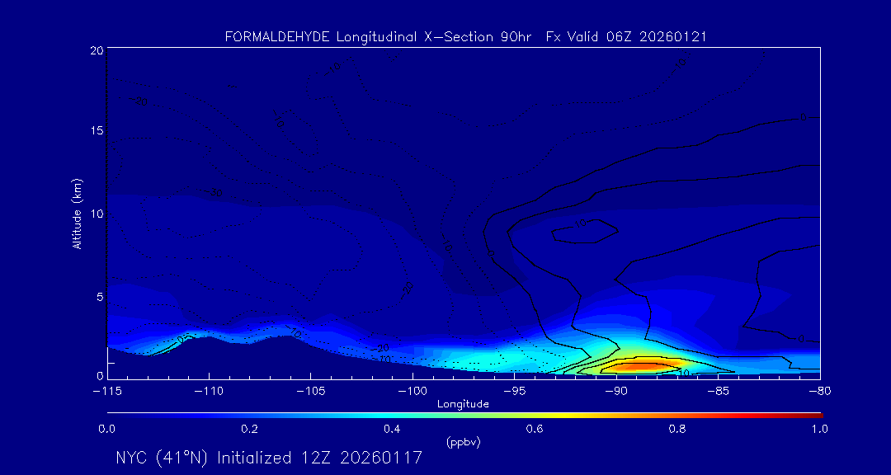Click the colorbar label '1.0'
The image size is (891, 475).
(x=819, y=430)
